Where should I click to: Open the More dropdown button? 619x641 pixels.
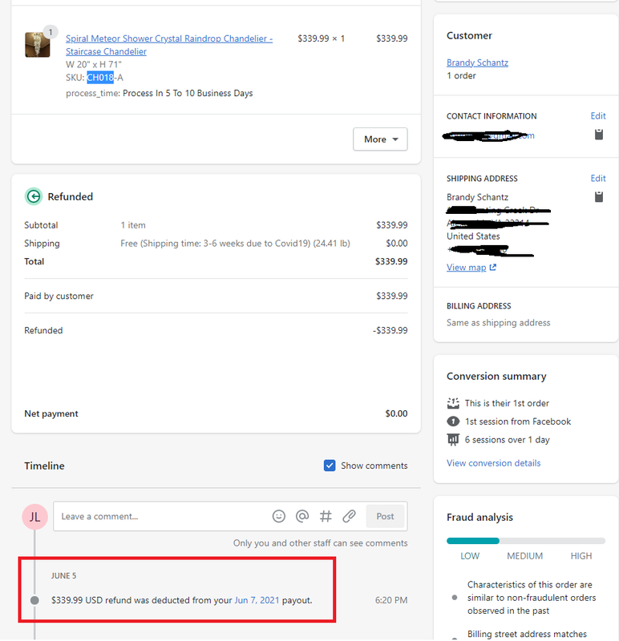coord(380,139)
